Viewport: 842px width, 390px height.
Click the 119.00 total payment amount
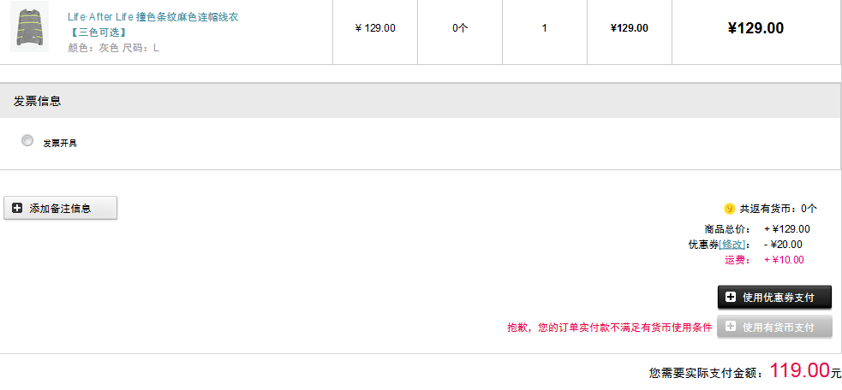point(800,370)
